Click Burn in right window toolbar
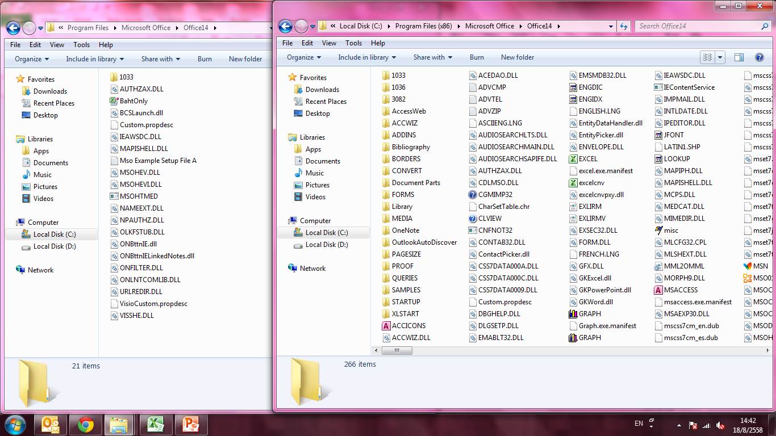Image resolution: width=776 pixels, height=436 pixels. pos(477,57)
